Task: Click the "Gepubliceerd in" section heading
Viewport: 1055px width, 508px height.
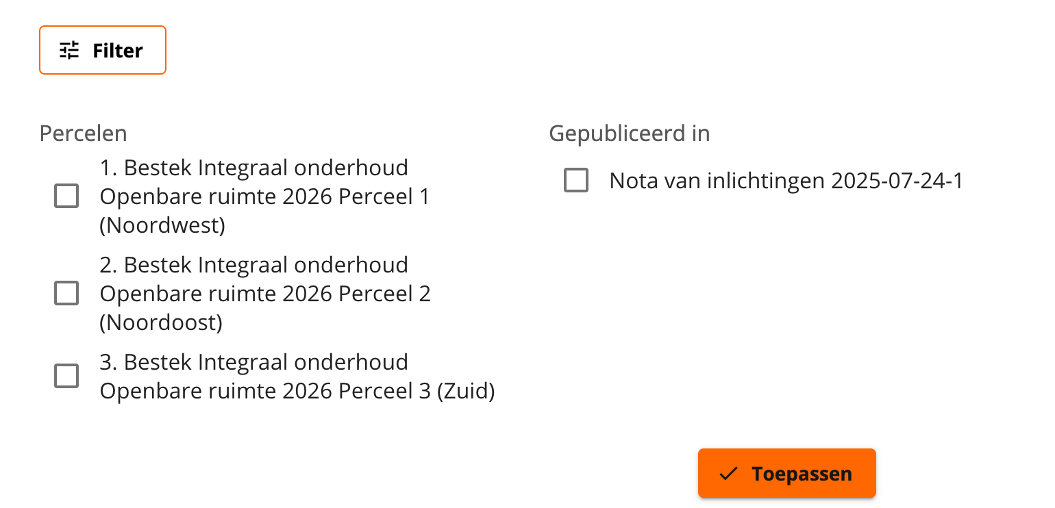Action: click(x=629, y=134)
